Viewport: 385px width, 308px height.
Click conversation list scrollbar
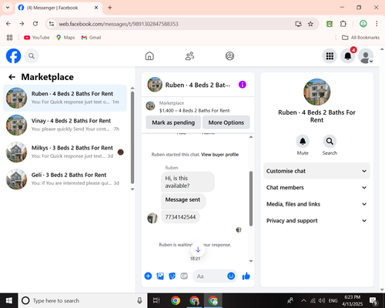tap(132, 138)
